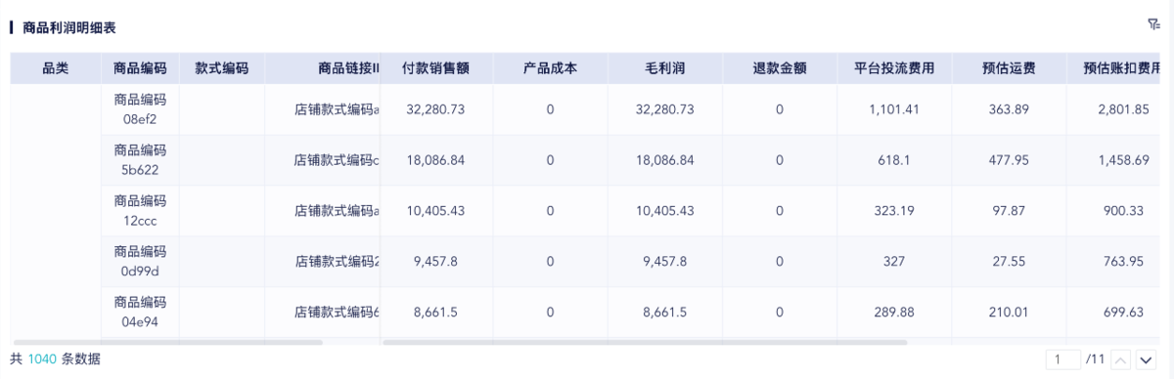Click deduction fee value 900.33
Viewport: 1174px width, 379px height.
(1123, 211)
